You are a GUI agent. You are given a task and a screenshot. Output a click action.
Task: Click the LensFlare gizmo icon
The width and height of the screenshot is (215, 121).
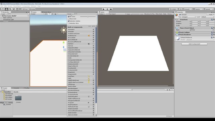[89, 76]
